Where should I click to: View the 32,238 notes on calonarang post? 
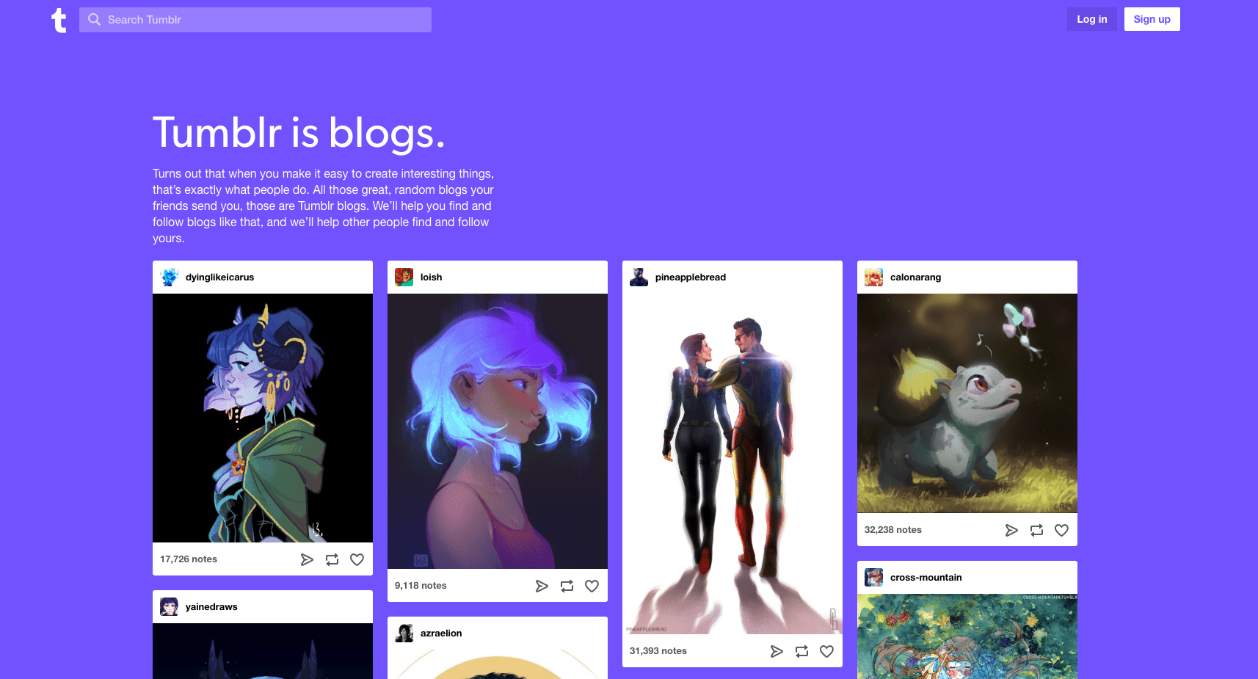coord(892,530)
